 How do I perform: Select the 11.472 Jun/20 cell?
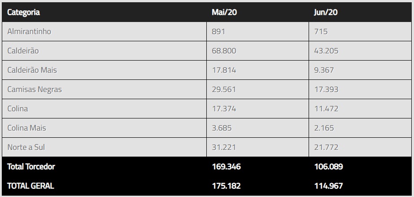326,109
